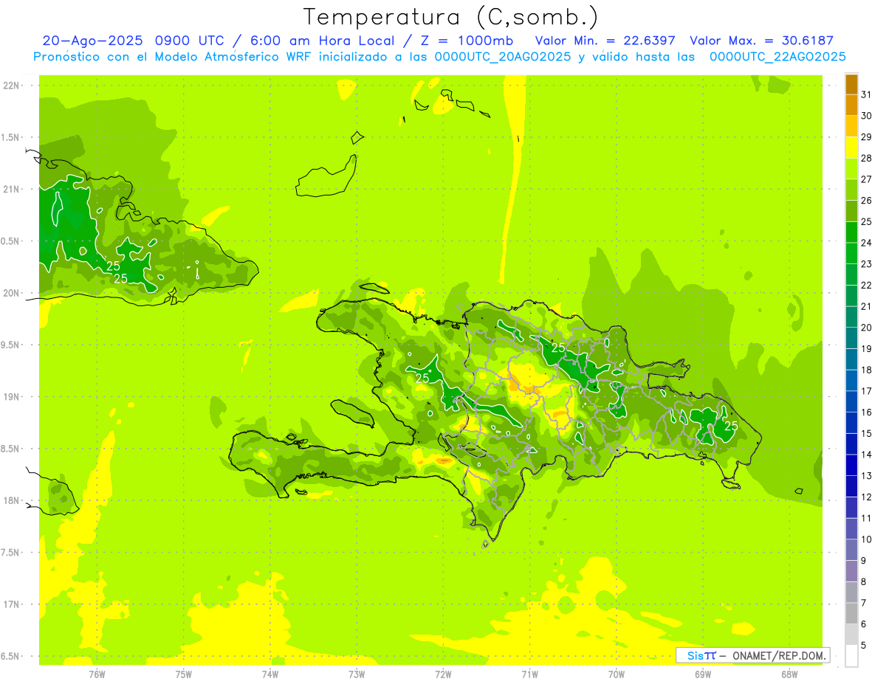Click the "0900 UTC" time text
886x684 pixels.
(190, 41)
